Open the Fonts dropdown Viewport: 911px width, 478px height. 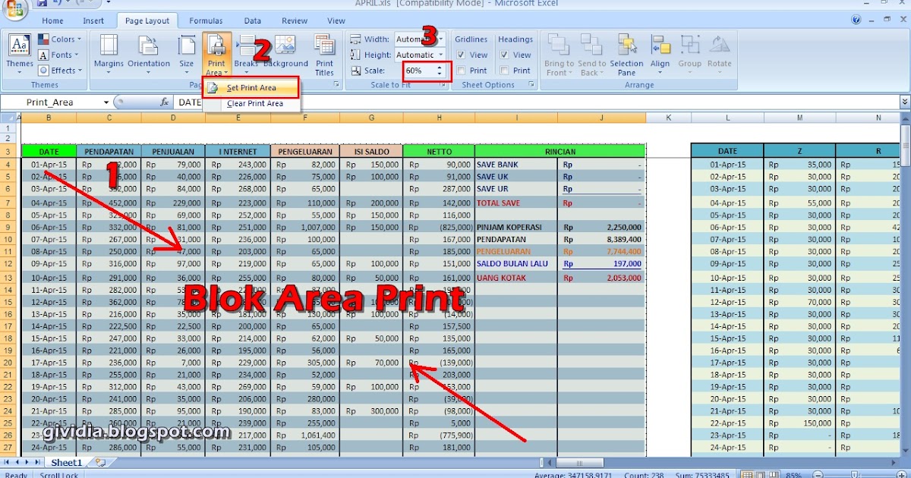point(59,54)
